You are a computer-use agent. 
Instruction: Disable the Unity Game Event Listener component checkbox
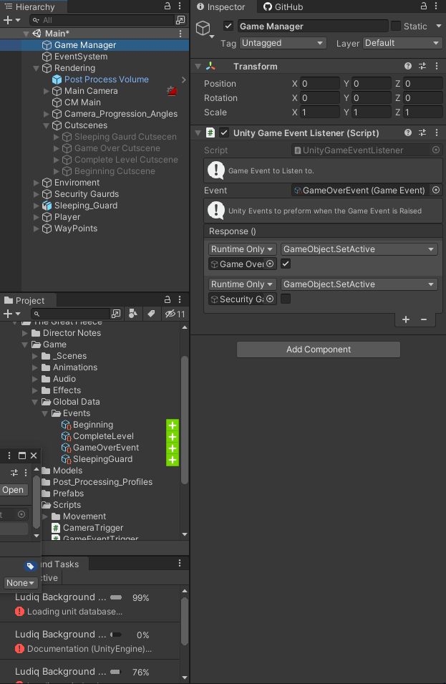pyautogui.click(x=223, y=133)
